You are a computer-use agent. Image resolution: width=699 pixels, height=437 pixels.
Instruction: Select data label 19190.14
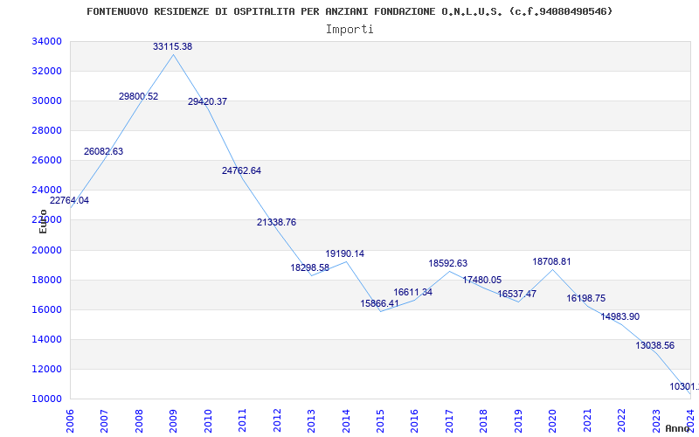click(x=344, y=253)
